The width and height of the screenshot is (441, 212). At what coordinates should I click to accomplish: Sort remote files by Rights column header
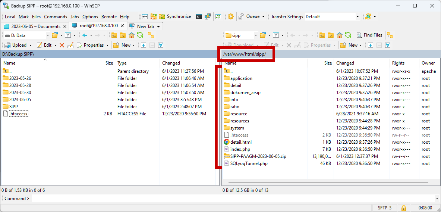click(x=404, y=63)
